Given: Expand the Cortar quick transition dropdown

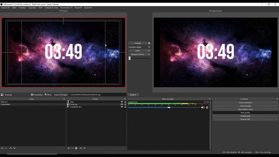Looking at the screenshot, I should (149, 51).
